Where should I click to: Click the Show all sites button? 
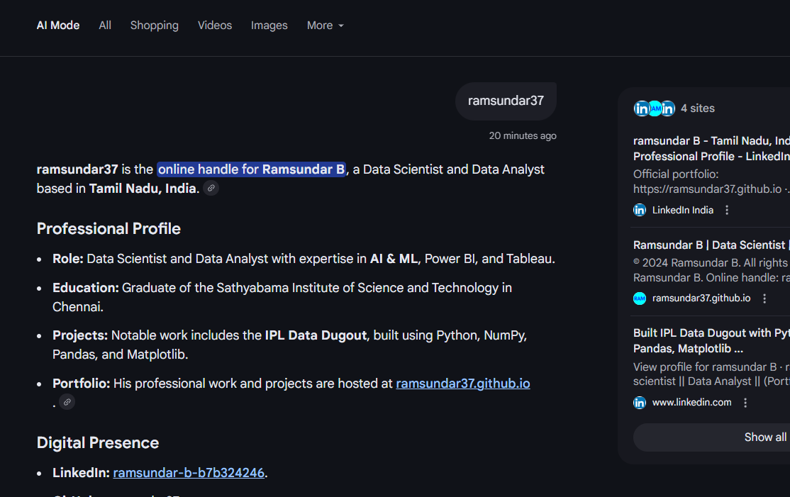[711, 437]
